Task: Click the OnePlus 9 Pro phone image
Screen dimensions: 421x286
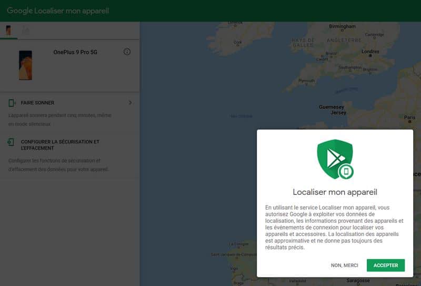Action: (x=25, y=65)
